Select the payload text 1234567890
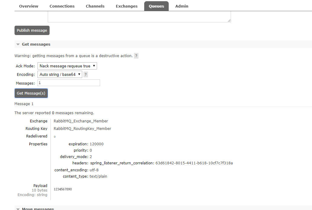Image resolution: width=312 pixels, height=210 pixels. (63, 189)
